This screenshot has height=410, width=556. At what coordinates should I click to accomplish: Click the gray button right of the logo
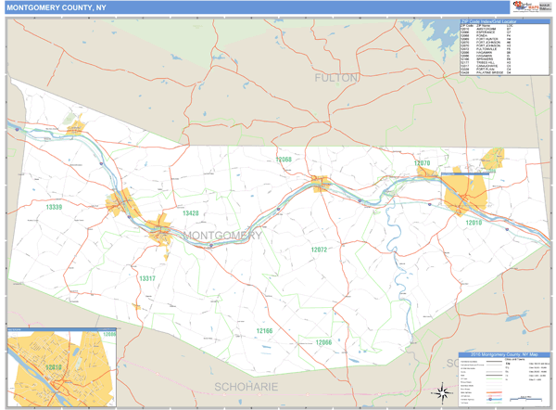(545, 6)
